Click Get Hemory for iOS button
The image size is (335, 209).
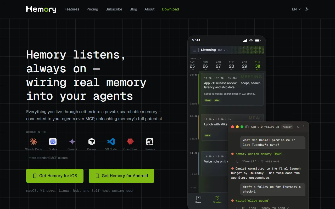tap(55, 176)
